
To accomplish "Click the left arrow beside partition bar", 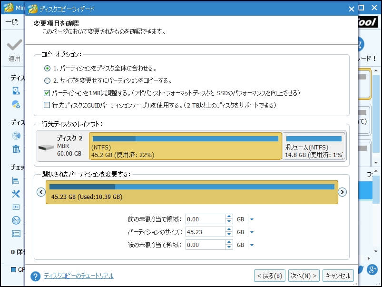I will pyautogui.click(x=41, y=192).
